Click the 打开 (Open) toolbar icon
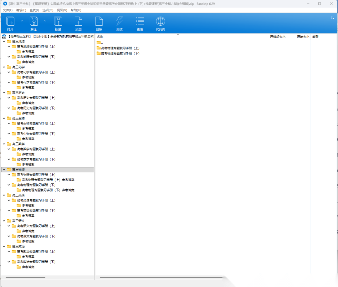This screenshot has height=287, width=338. [x=10, y=22]
